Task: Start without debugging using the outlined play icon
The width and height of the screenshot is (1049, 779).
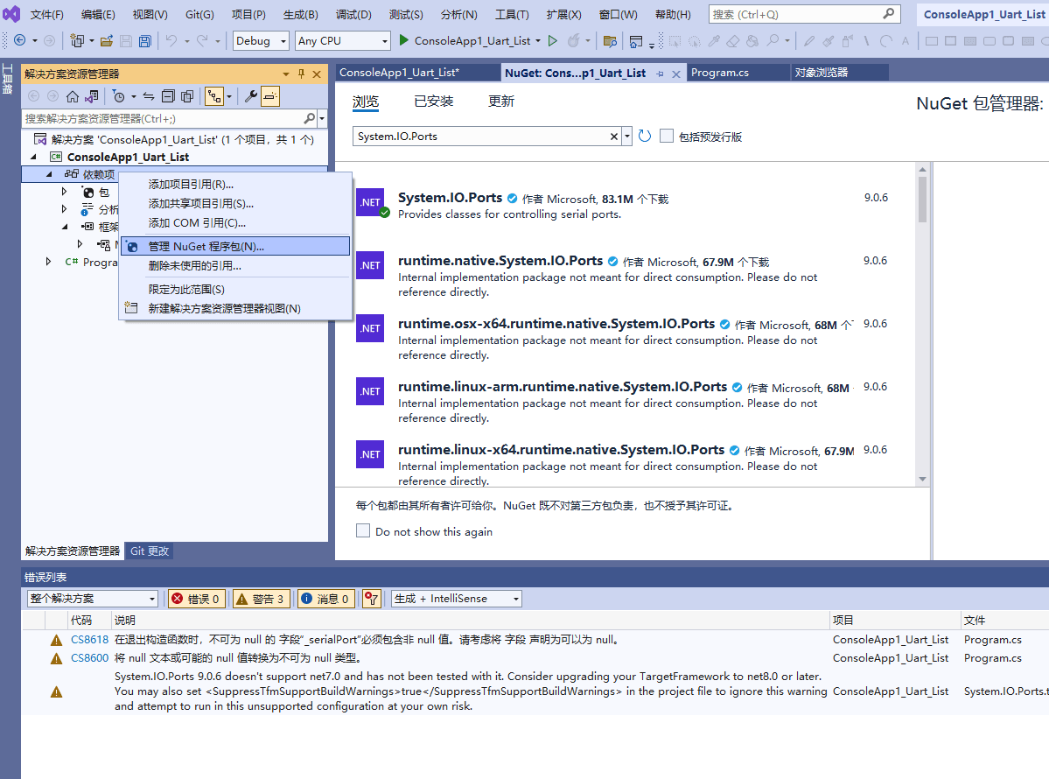Action: click(x=553, y=41)
